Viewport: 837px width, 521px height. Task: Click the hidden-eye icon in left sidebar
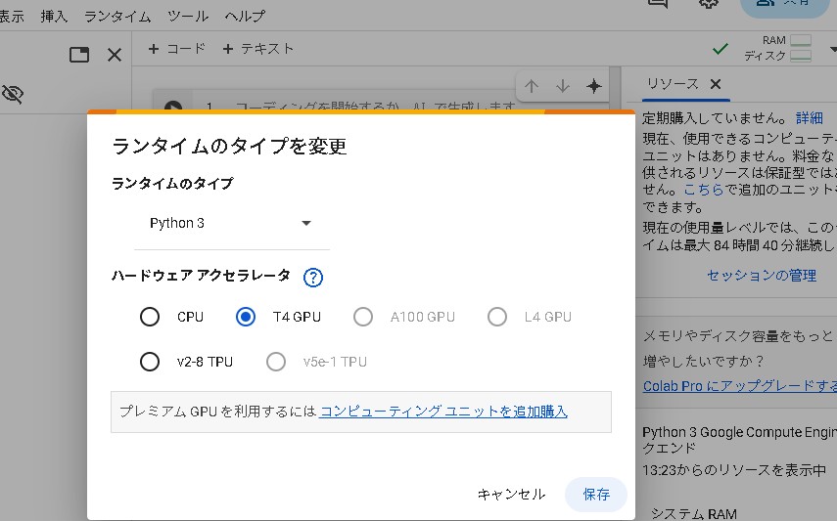coord(13,94)
